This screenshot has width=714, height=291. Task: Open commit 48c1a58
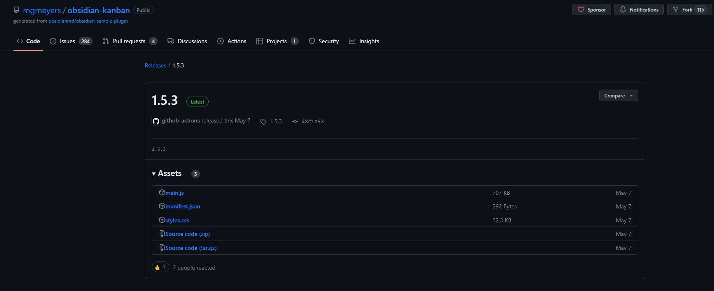(312, 121)
